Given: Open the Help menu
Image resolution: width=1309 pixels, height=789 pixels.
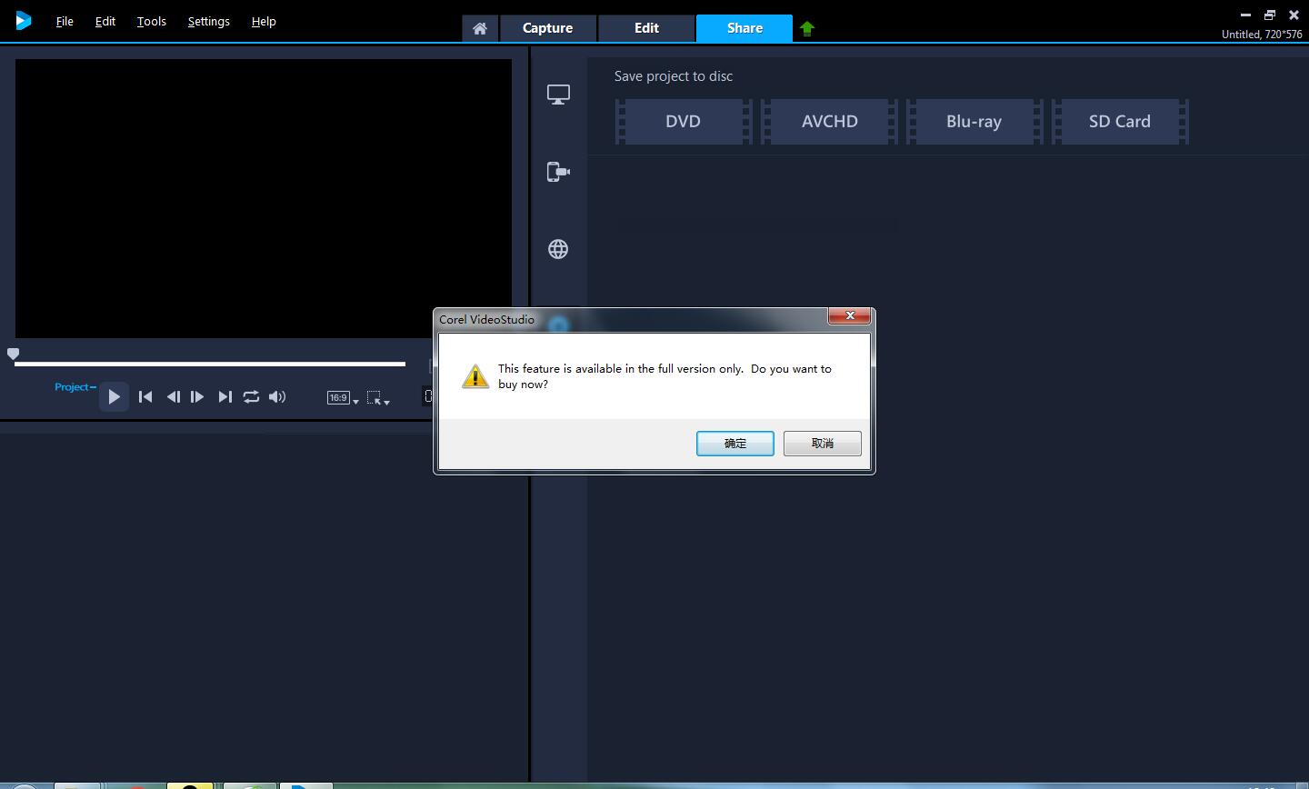Looking at the screenshot, I should pyautogui.click(x=264, y=21).
